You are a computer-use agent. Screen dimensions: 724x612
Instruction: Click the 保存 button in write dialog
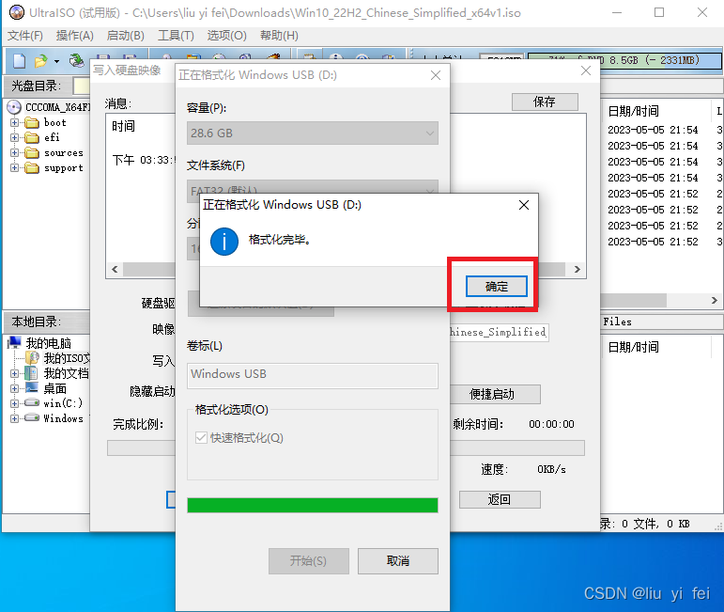pos(545,102)
